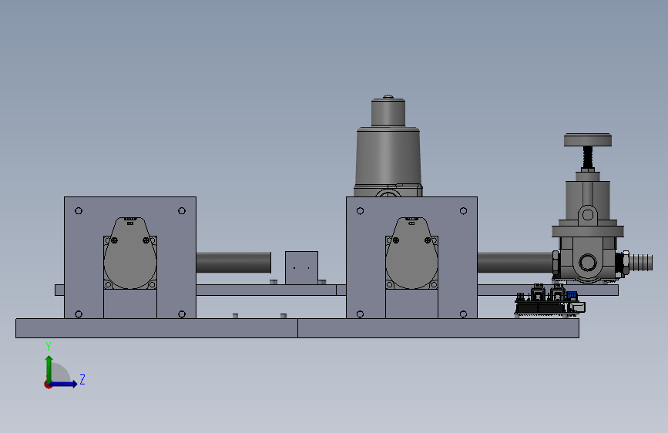668x433 pixels.
Task: Select the top-left bolt hole of left bracket
Action: point(79,210)
